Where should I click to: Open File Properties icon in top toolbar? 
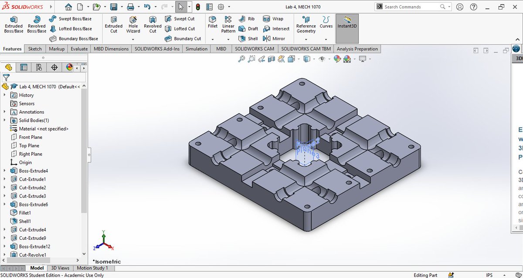coord(209,7)
